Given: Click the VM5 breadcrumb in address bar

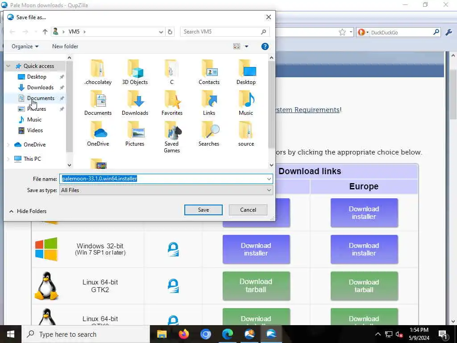Looking at the screenshot, I should point(74,32).
